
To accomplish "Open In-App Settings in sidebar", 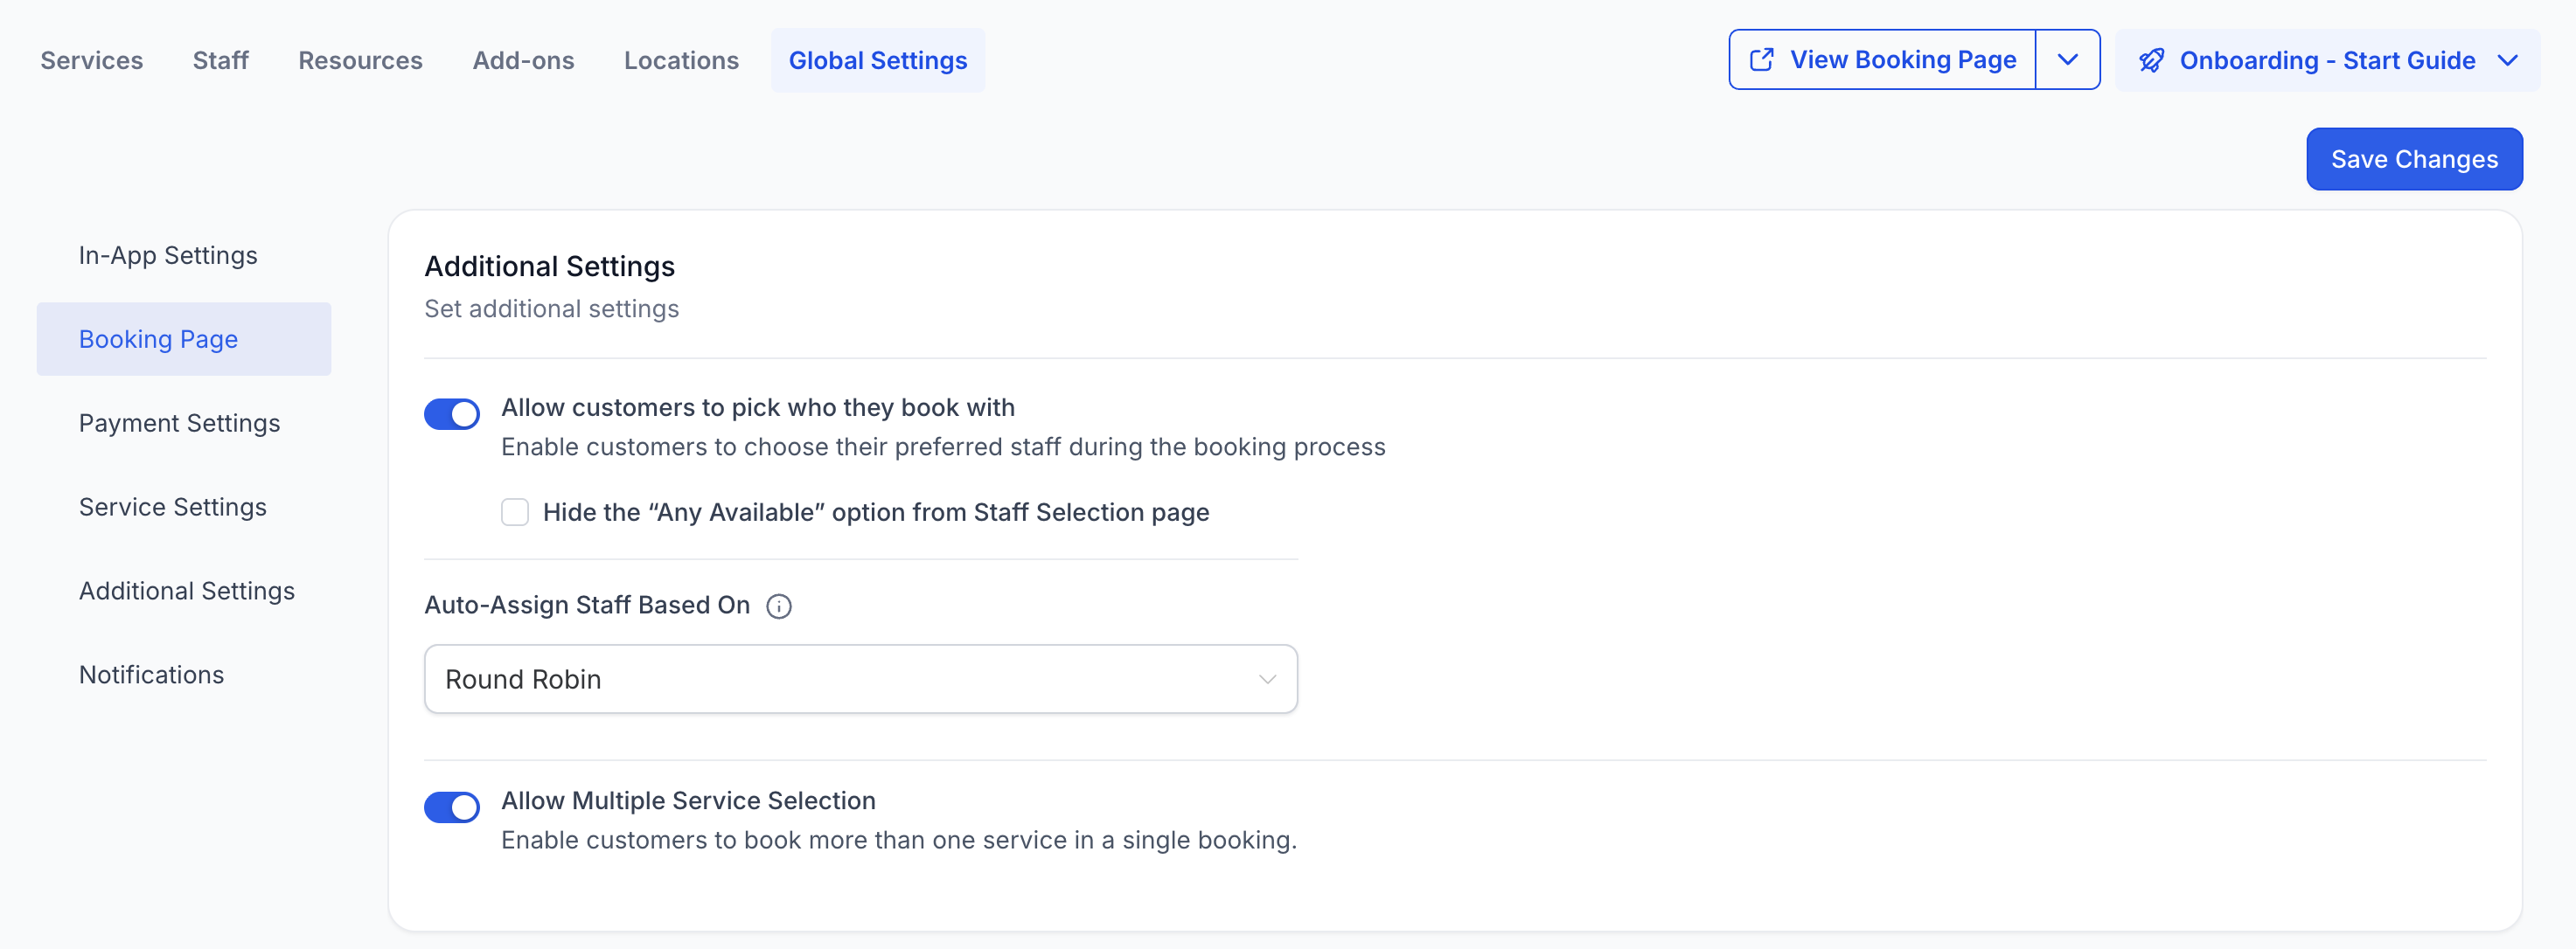I will coord(168,256).
